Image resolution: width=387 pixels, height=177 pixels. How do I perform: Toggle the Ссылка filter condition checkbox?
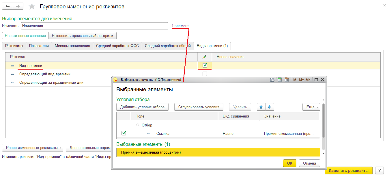124,133
